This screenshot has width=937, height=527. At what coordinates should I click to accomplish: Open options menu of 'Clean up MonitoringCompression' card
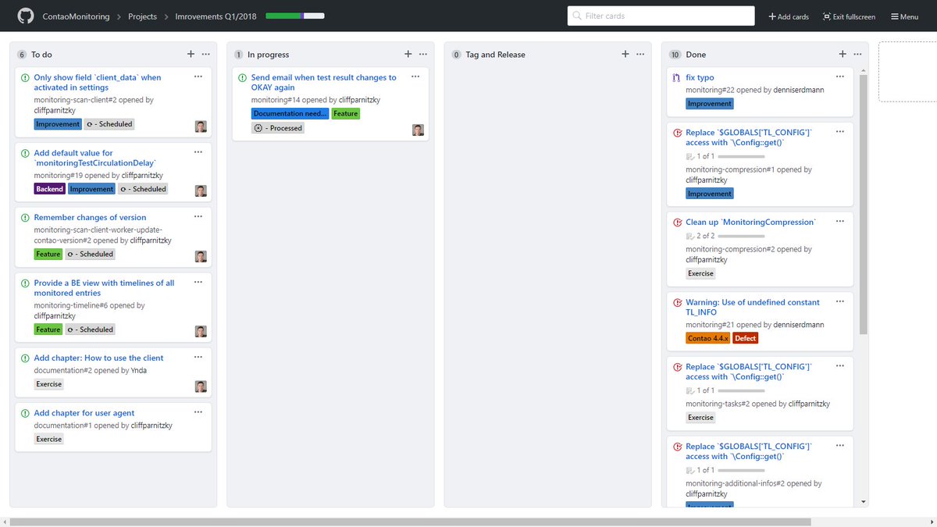point(840,222)
